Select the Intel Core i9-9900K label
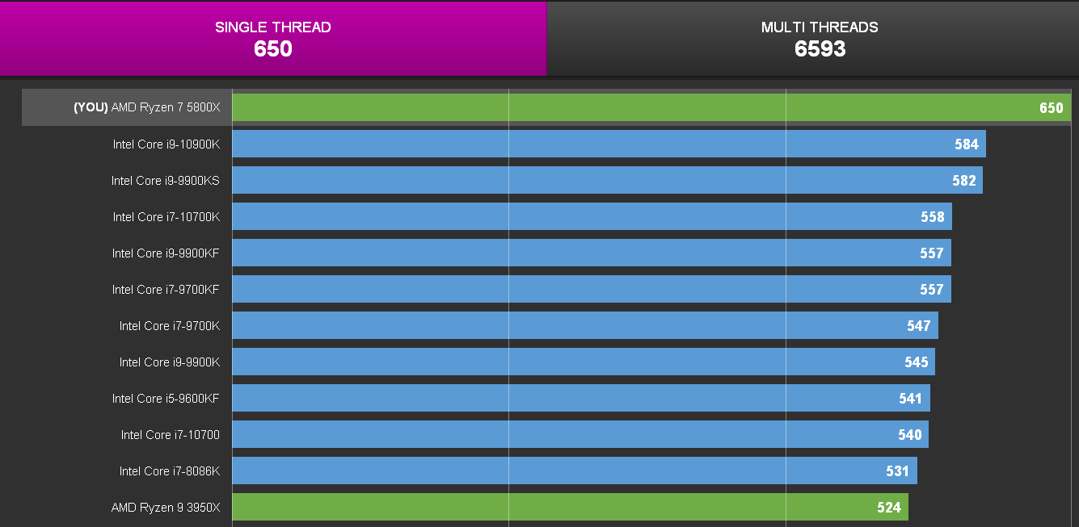 170,362
